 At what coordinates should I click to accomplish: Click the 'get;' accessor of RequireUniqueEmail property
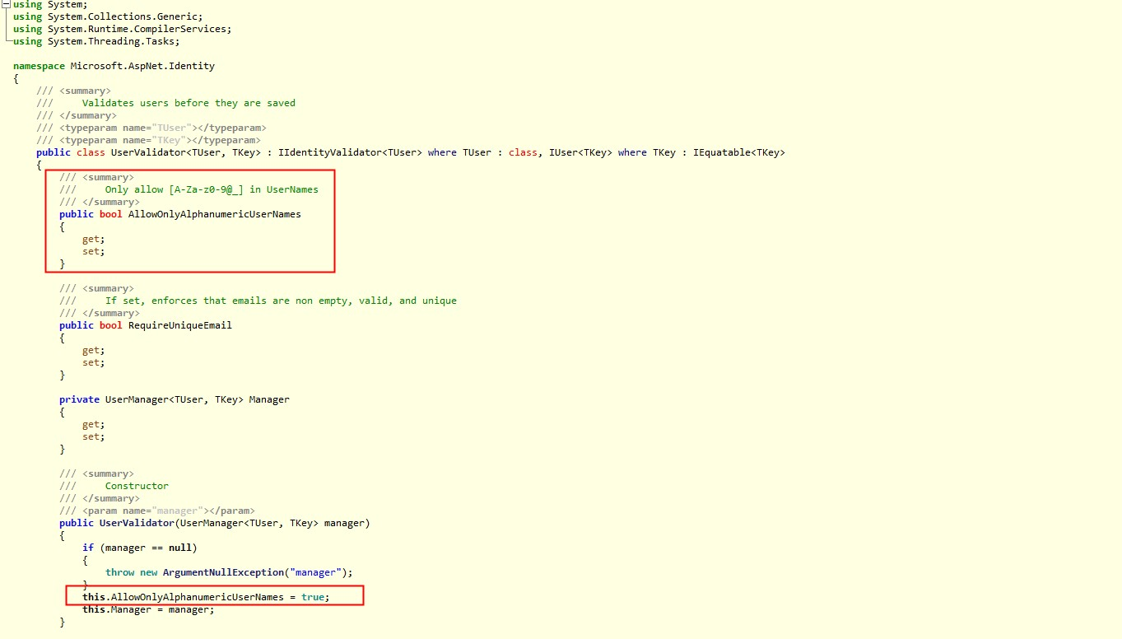[x=94, y=350]
